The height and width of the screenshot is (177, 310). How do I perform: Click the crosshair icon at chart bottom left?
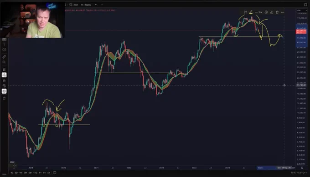[x=15, y=165]
